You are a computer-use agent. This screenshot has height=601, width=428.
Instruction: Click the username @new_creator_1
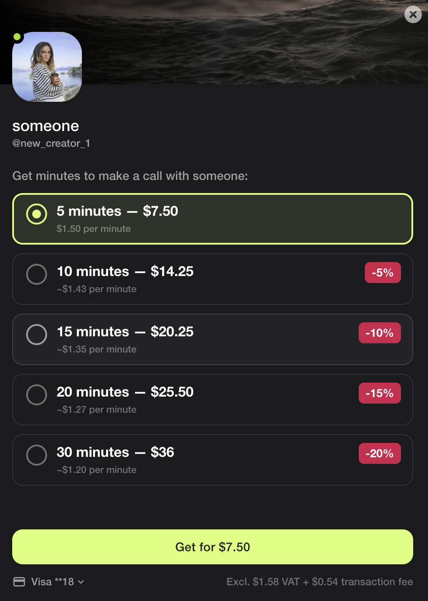(x=51, y=143)
